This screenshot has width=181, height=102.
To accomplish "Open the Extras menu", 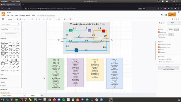I will [x=28, y=16].
